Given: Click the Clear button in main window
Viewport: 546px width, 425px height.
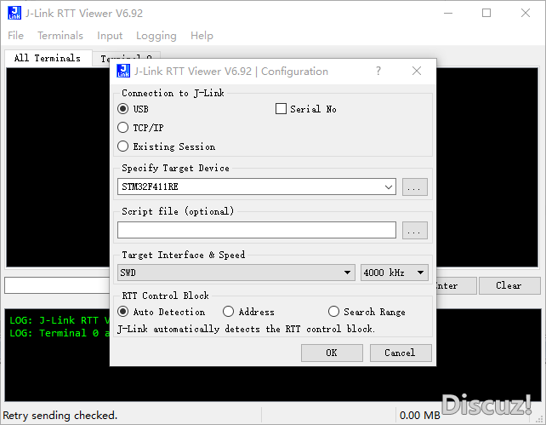Looking at the screenshot, I should pos(509,285).
